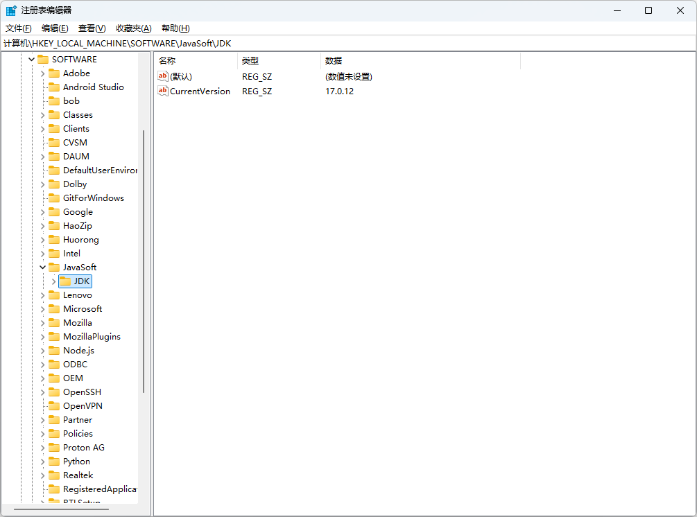
Task: Collapse the SOFTWARE tree node
Action: point(31,60)
